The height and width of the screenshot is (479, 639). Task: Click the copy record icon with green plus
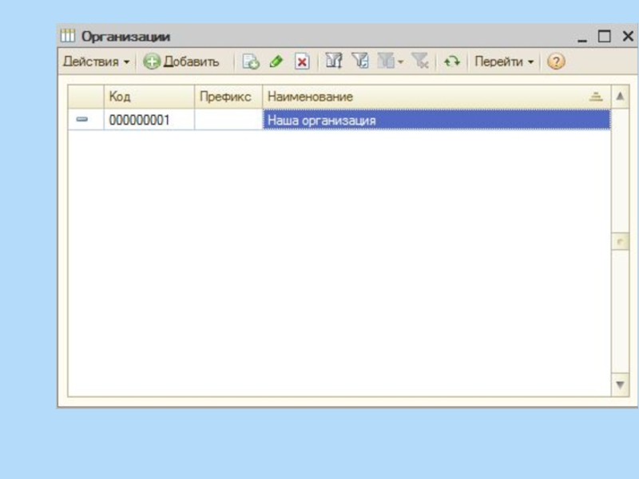[251, 61]
